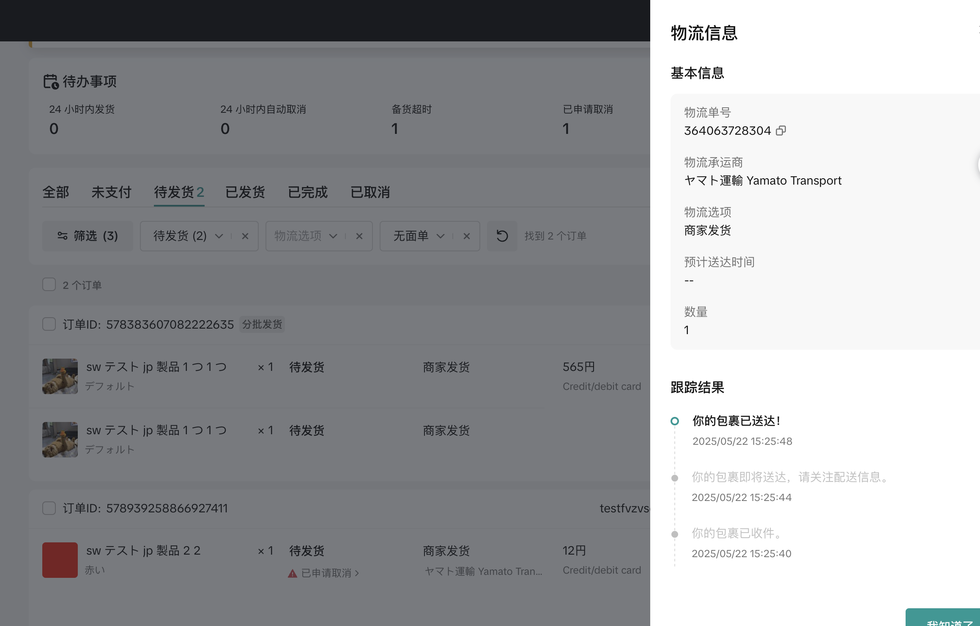
Task: Click the red product thumbnail swatch
Action: (60, 560)
